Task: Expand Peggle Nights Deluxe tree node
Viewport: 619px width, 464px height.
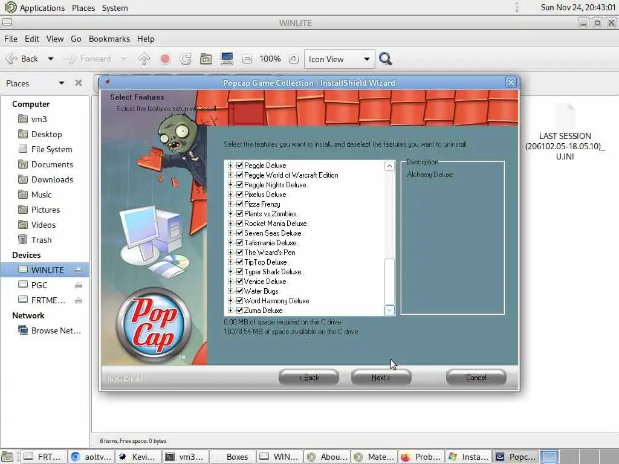Action: 230,185
